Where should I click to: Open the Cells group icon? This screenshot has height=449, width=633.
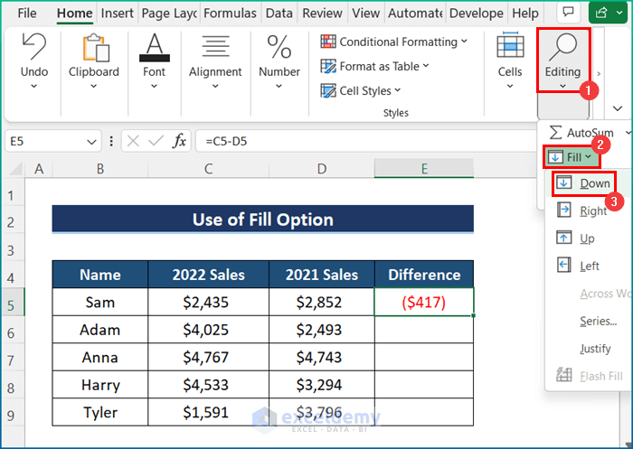pyautogui.click(x=510, y=45)
